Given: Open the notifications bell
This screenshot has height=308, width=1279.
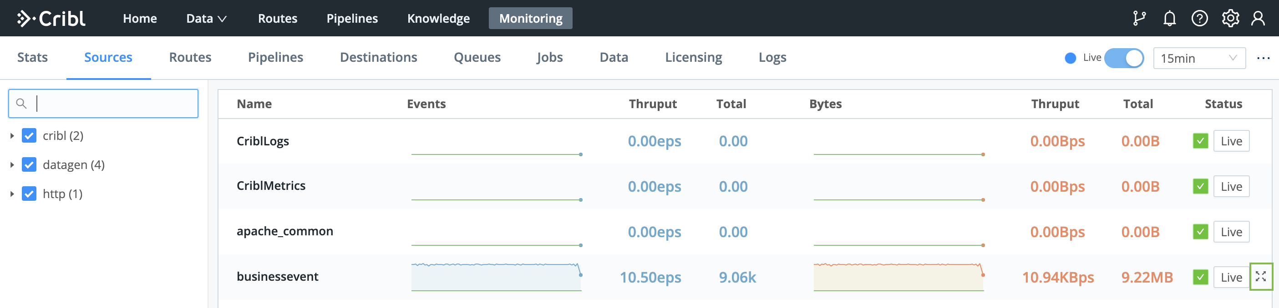Looking at the screenshot, I should (1169, 18).
